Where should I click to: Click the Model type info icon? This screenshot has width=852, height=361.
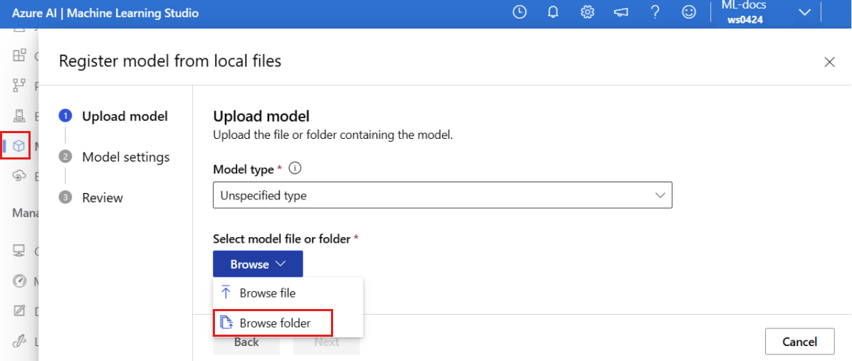tap(295, 169)
